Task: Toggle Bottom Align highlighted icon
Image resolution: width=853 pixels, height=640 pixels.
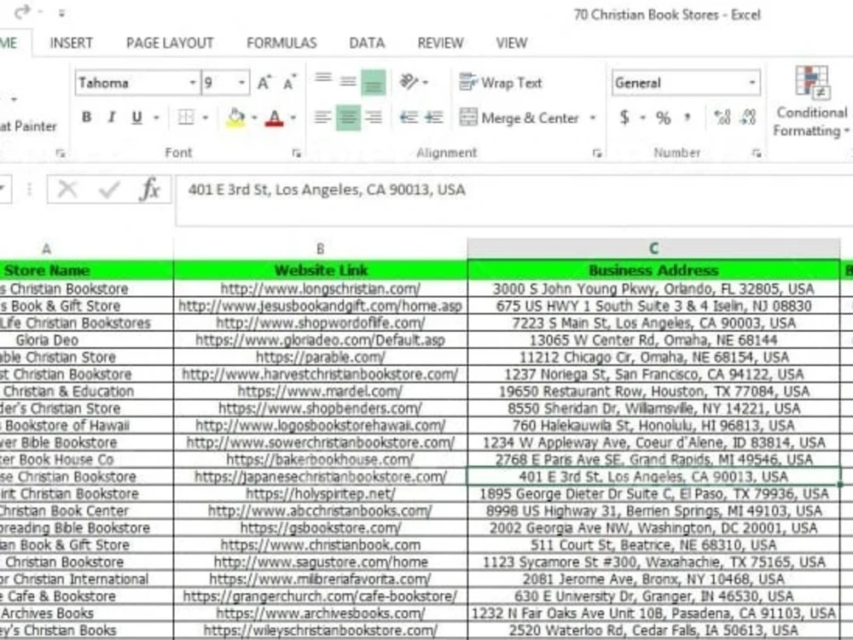Action: point(374,82)
